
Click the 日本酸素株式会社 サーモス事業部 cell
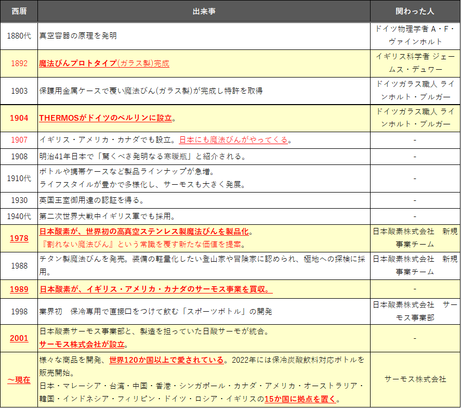(x=414, y=311)
